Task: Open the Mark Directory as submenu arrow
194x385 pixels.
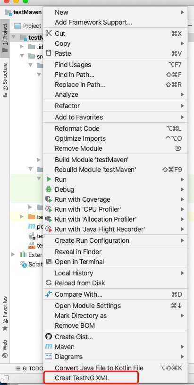Action: point(183,316)
